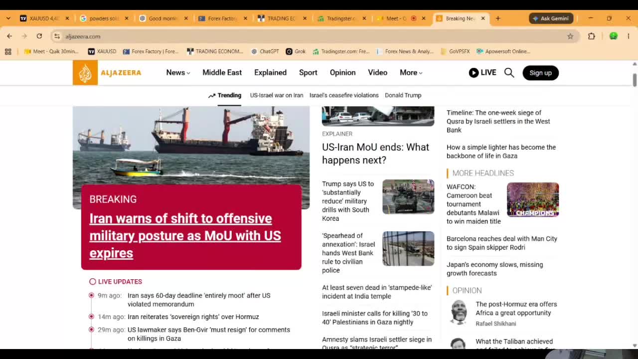Open a new browser tab
Screen dimensions: 638x359
point(497,18)
